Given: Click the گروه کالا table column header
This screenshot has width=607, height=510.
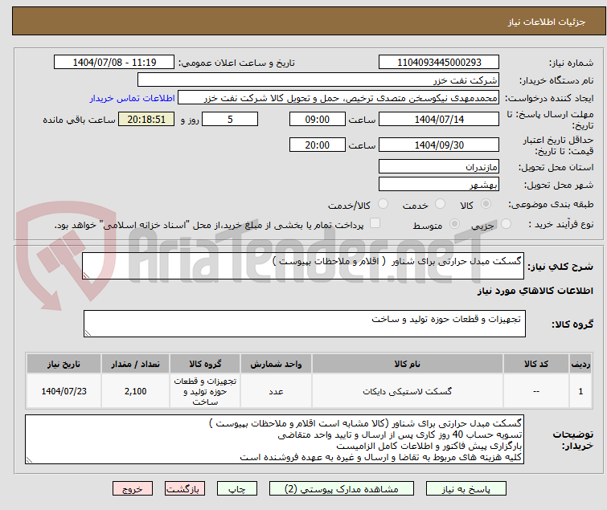Looking at the screenshot, I should point(205,364).
